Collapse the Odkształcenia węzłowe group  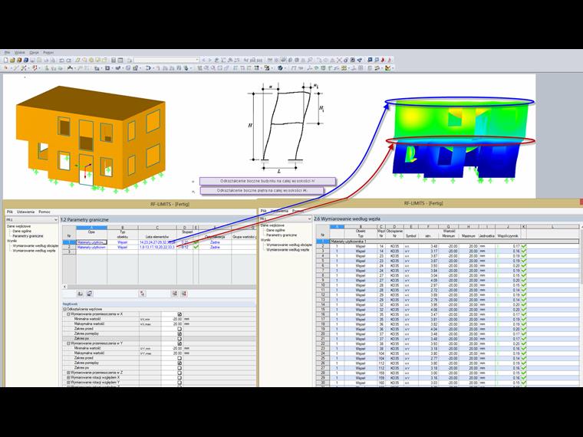(x=64, y=309)
